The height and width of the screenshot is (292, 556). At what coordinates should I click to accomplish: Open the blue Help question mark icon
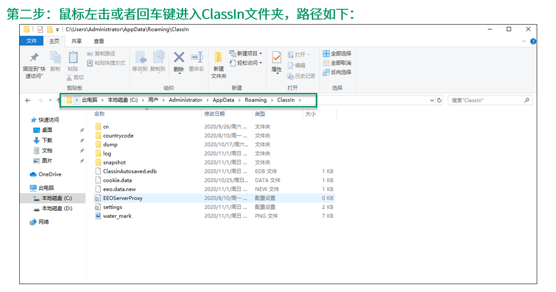pos(533,41)
